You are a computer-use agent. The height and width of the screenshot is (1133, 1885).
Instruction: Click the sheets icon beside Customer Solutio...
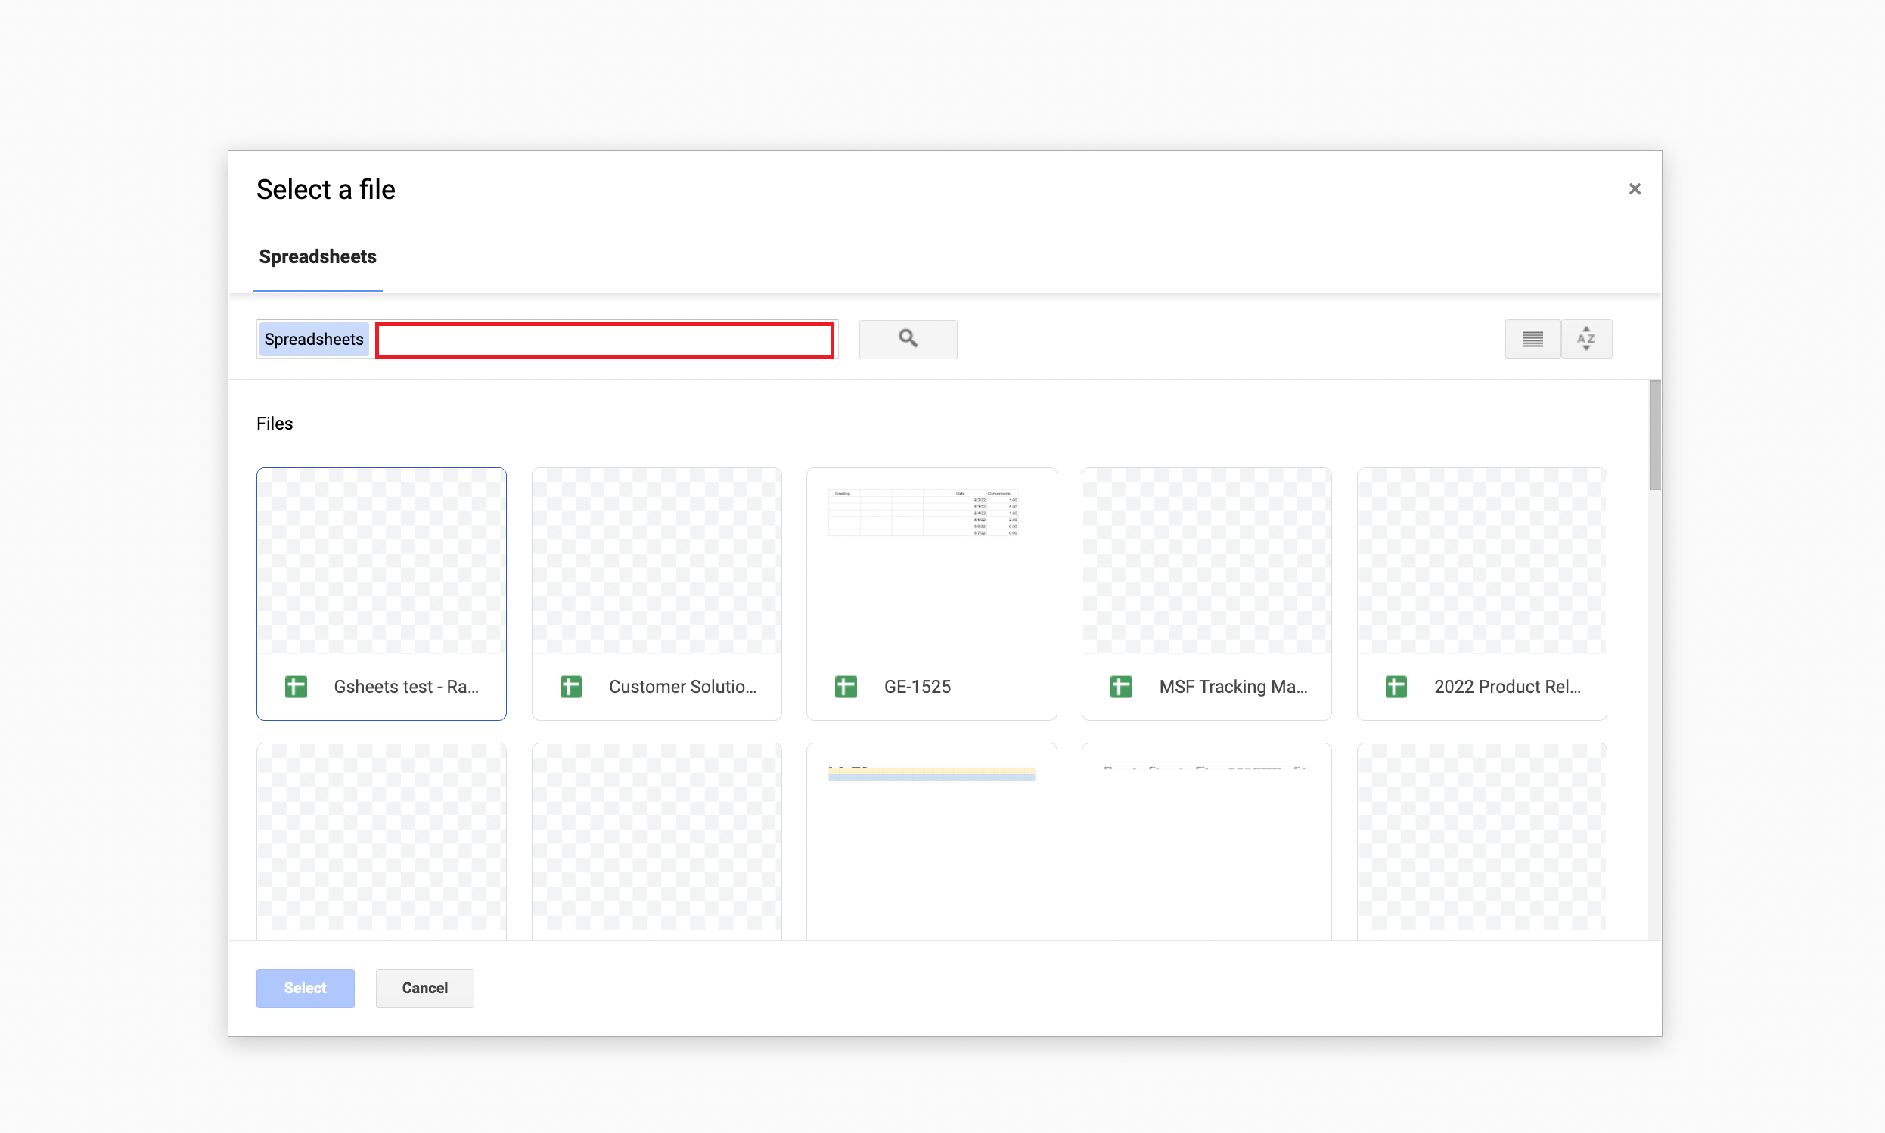point(571,686)
